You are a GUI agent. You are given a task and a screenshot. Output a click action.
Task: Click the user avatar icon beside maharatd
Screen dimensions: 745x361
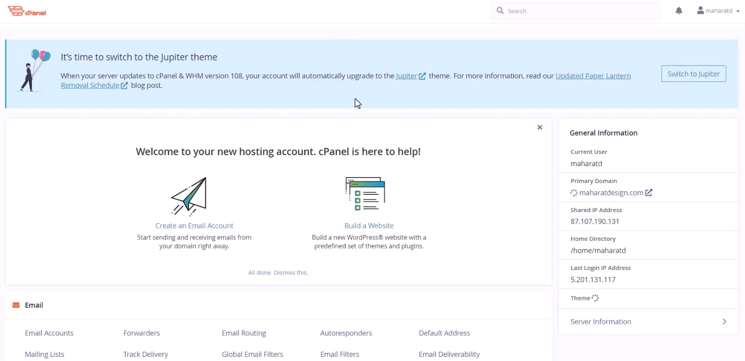(700, 10)
